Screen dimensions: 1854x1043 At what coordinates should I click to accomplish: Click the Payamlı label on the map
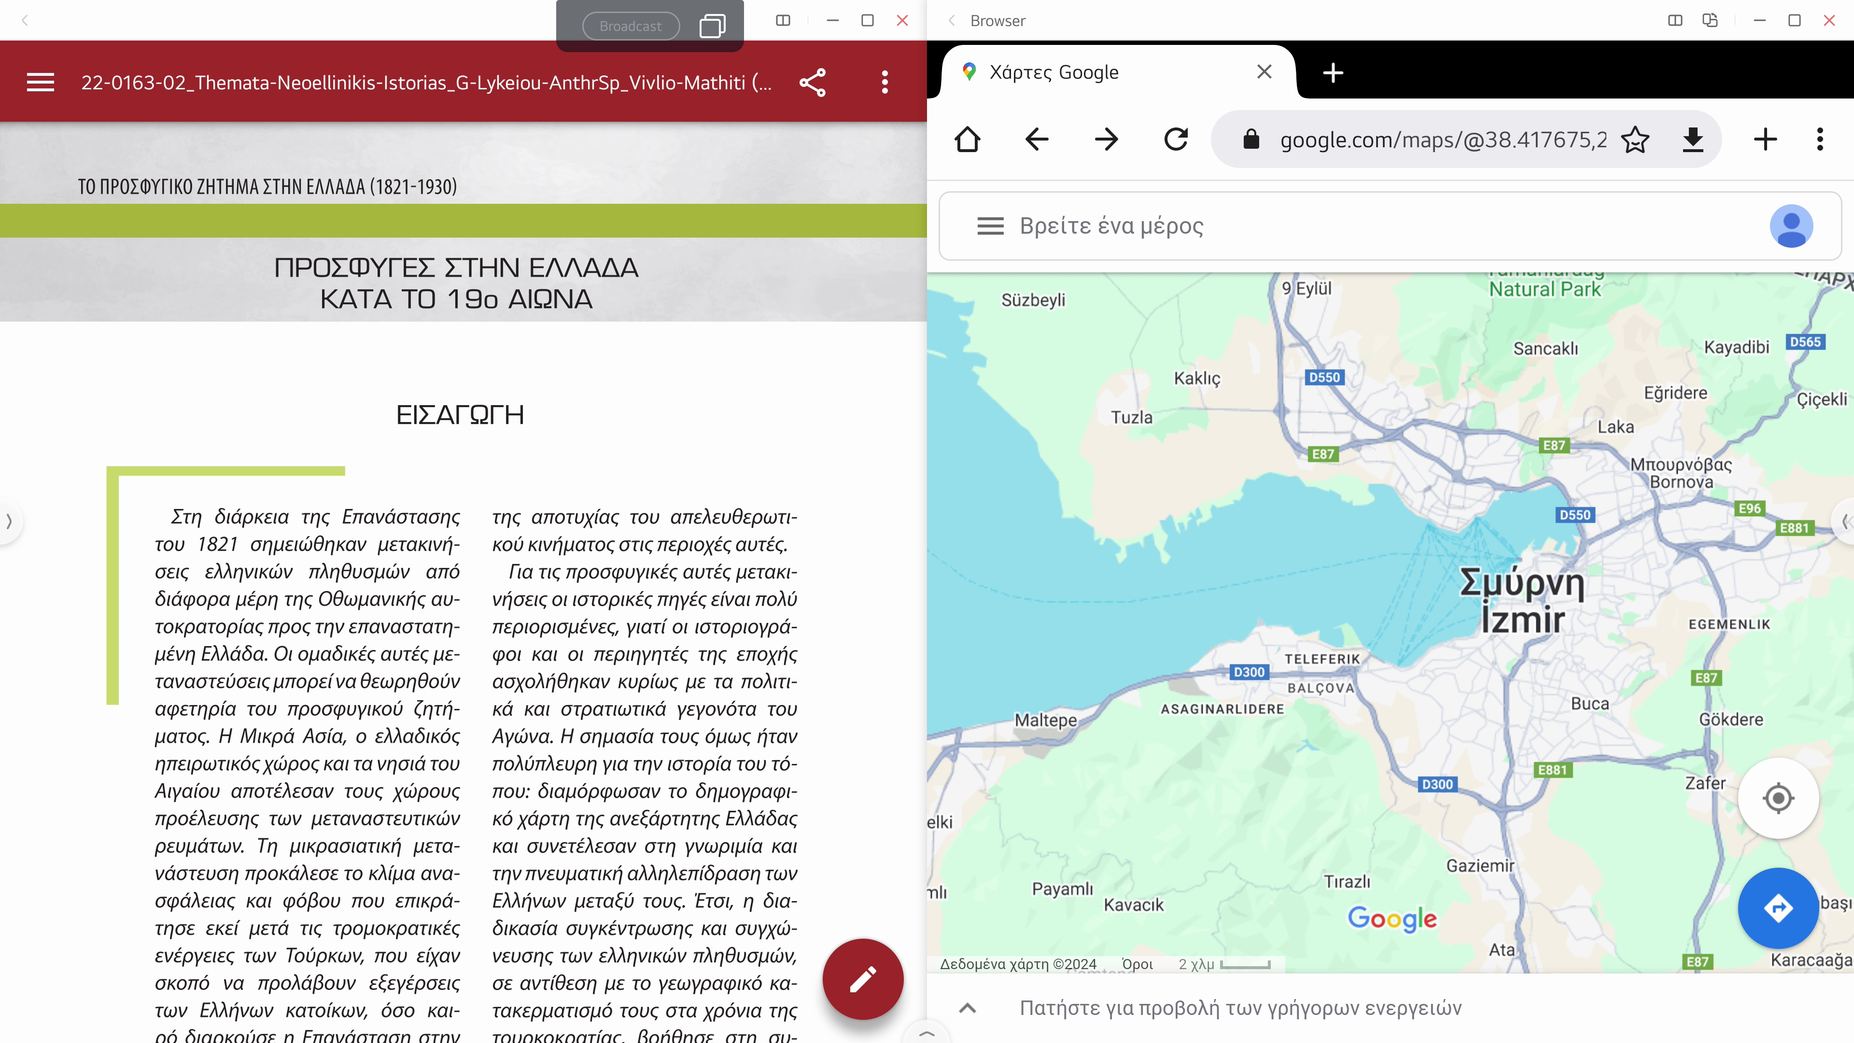(1062, 889)
